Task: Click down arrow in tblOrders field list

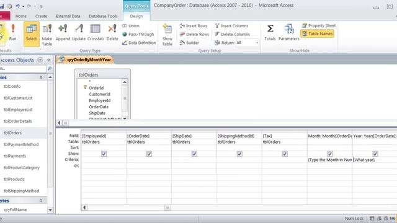Action: coord(125,118)
